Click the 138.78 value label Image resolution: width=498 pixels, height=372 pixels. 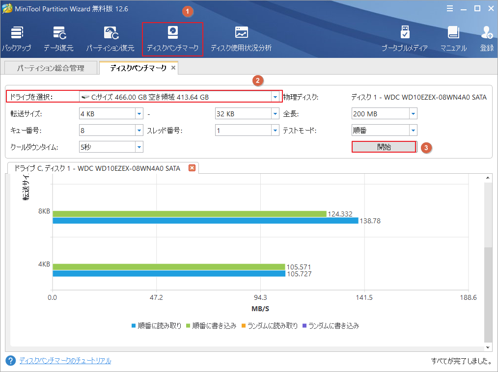click(370, 221)
